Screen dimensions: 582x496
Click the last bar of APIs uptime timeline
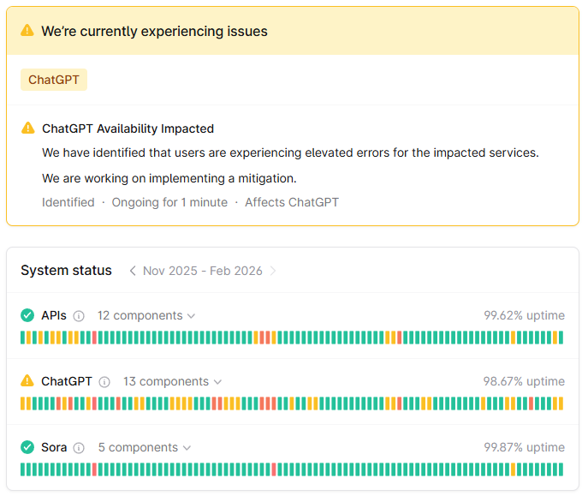pyautogui.click(x=561, y=338)
